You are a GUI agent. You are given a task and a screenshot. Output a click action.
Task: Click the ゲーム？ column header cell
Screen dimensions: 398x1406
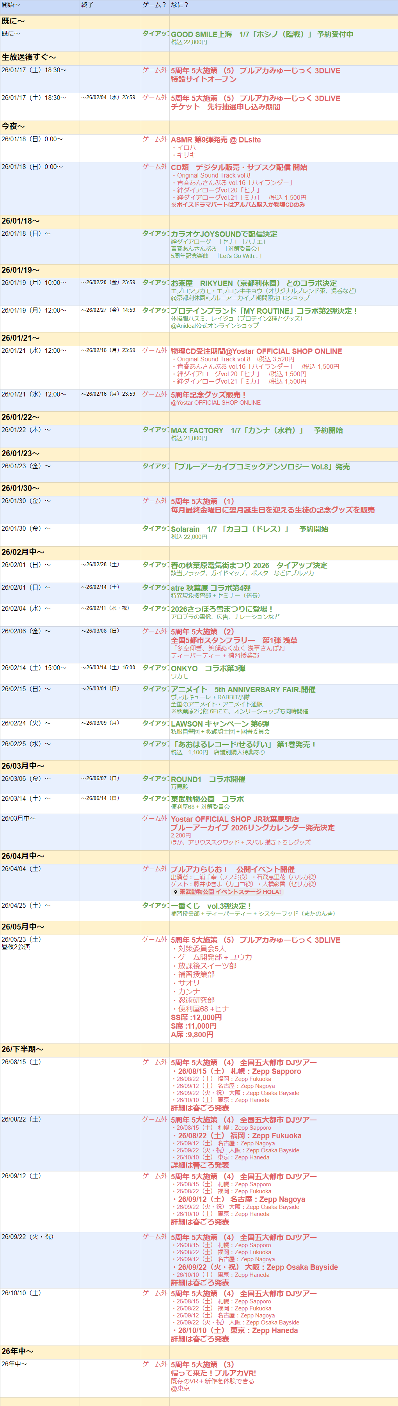155,5
